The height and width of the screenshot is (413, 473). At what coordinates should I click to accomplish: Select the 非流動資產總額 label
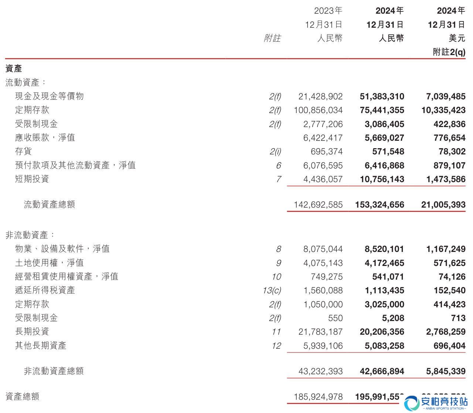[54, 371]
